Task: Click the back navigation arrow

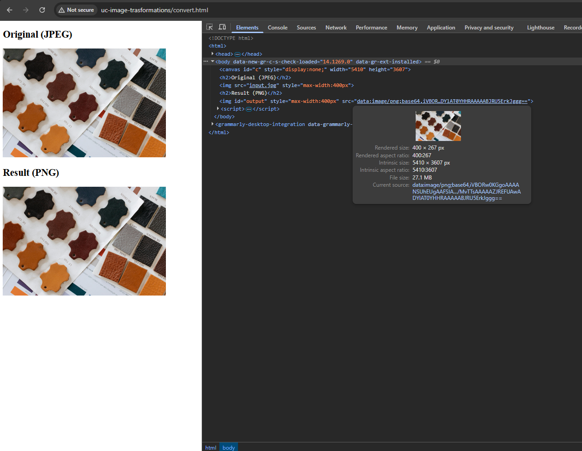Action: (x=10, y=10)
